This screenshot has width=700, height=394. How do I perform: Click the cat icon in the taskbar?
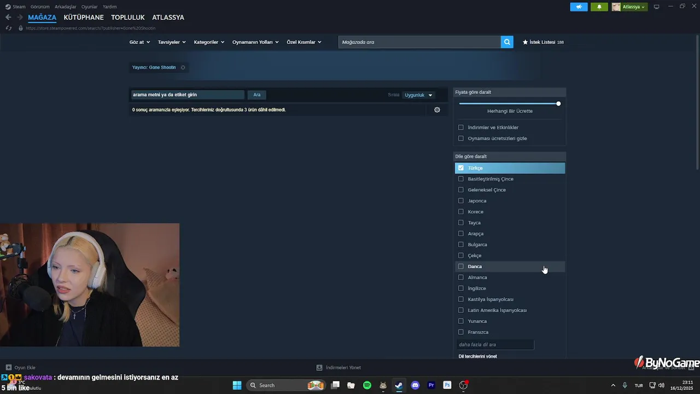[x=383, y=385]
